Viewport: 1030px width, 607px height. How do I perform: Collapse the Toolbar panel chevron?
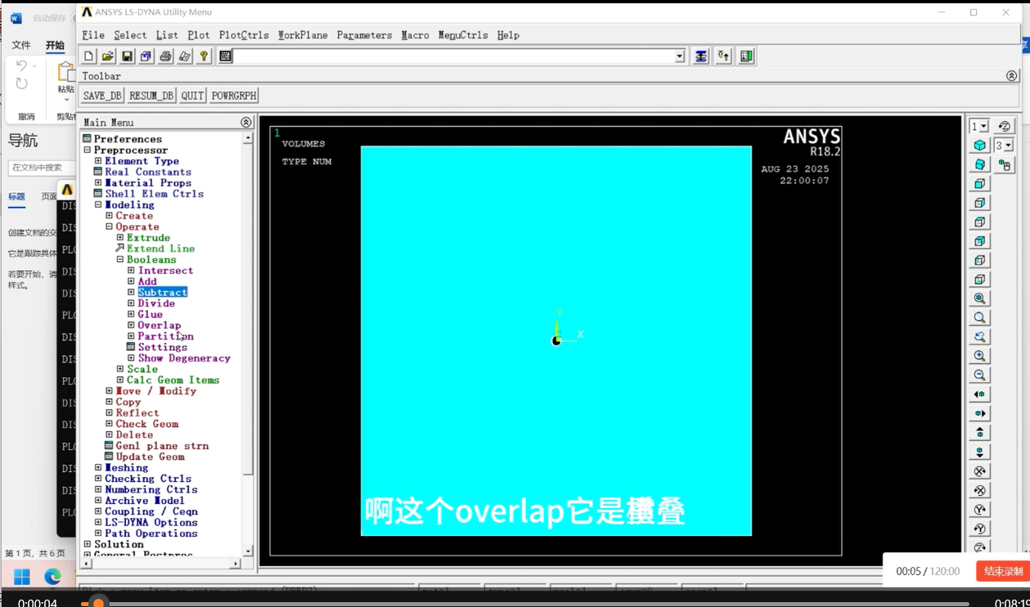1012,76
